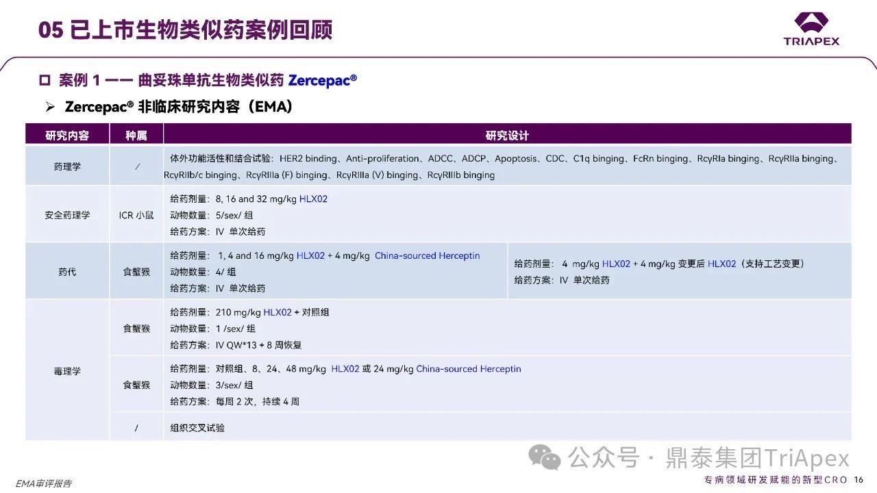The width and height of the screenshot is (877, 493).
Task: Click the footer tagline '专病领域研发赋能的新型CRO'
Action: pos(776,479)
